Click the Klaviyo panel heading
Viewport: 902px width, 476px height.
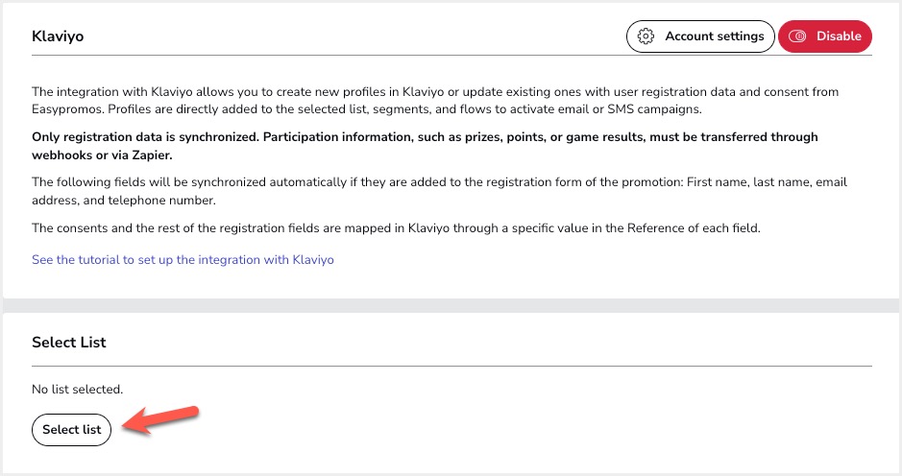click(x=59, y=36)
